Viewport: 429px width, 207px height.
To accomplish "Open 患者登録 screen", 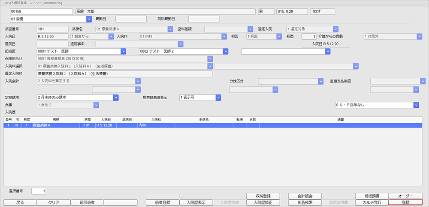I will [x=163, y=202].
